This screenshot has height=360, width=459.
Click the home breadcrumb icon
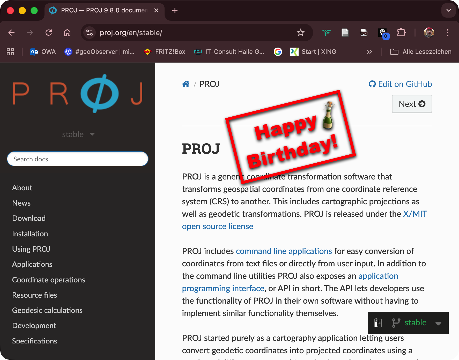pos(186,84)
